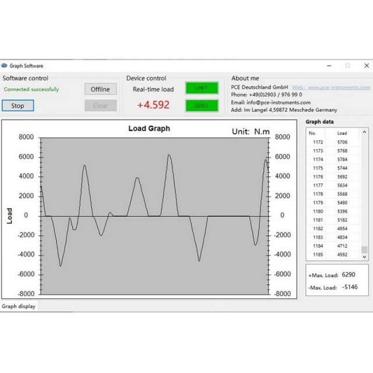Click the Graph data scrollbar thumb
Screen dimensions: 373x373
[364, 249]
